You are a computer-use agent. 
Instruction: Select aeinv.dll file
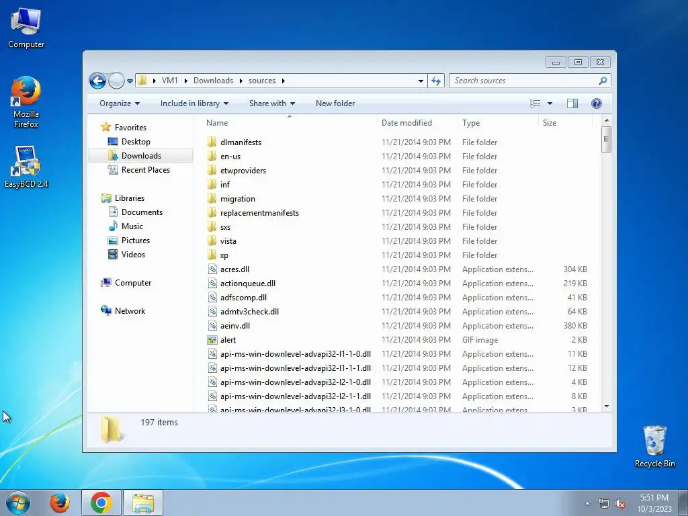tap(235, 326)
